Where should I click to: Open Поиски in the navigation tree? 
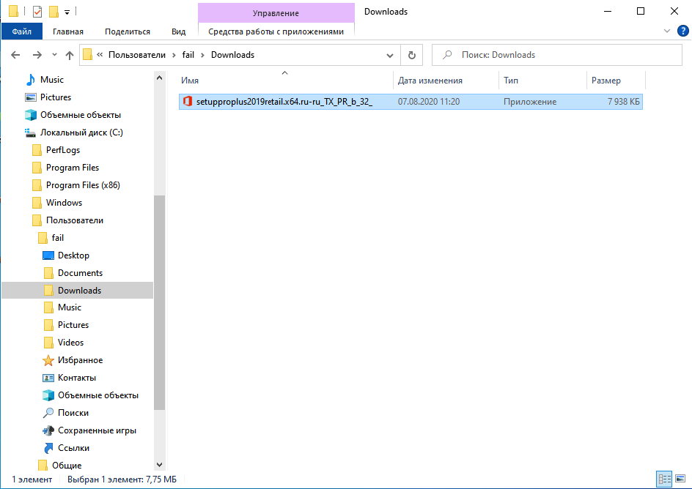pyautogui.click(x=73, y=413)
